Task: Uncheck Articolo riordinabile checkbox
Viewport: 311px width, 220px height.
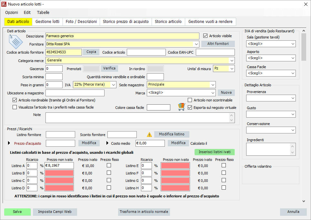Action: tap(15, 100)
